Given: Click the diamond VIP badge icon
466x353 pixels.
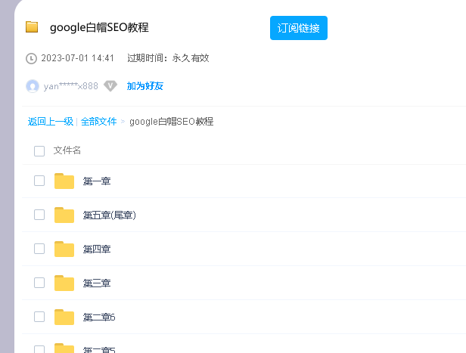Looking at the screenshot, I should 110,86.
